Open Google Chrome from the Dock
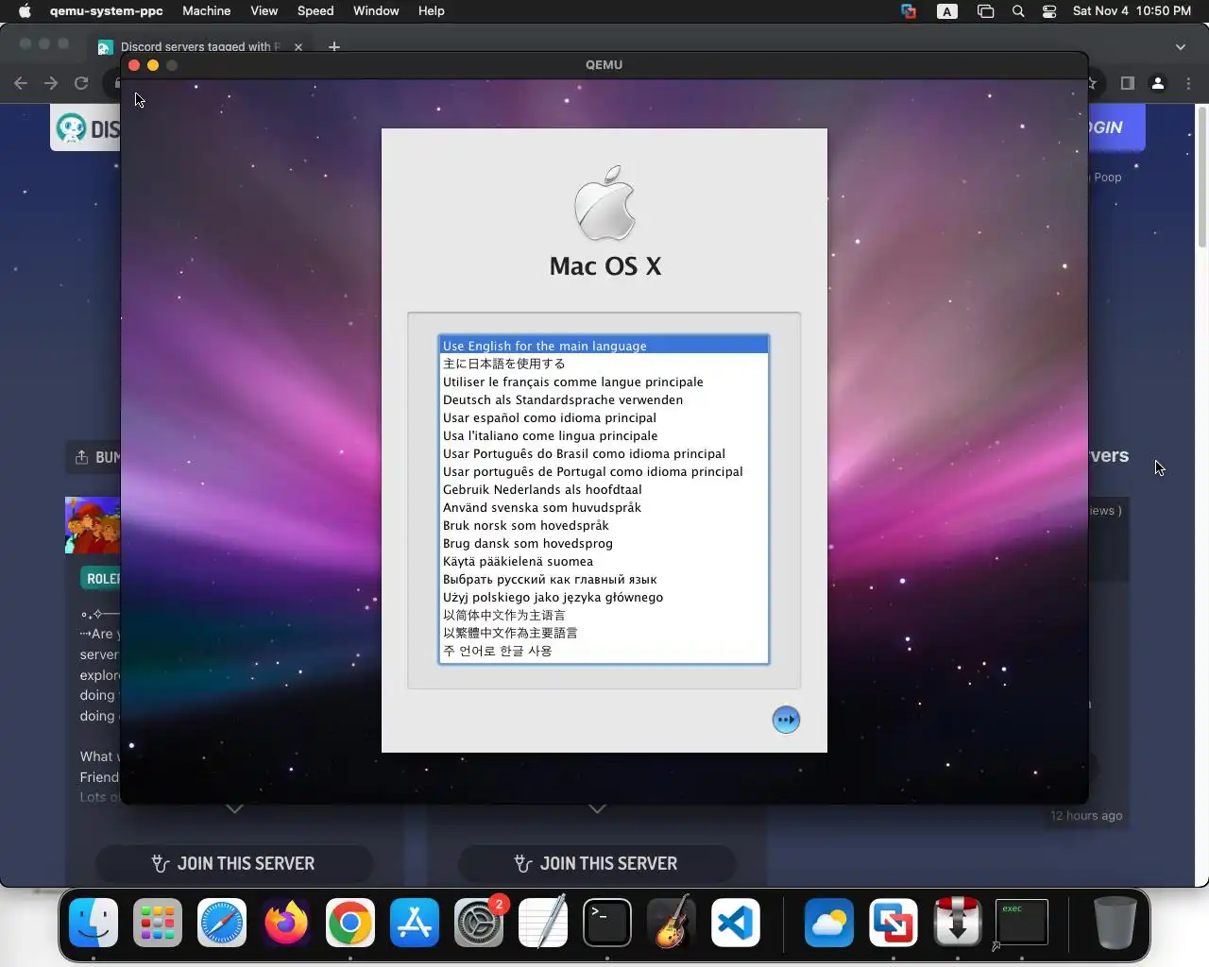This screenshot has height=967, width=1209. point(350,923)
